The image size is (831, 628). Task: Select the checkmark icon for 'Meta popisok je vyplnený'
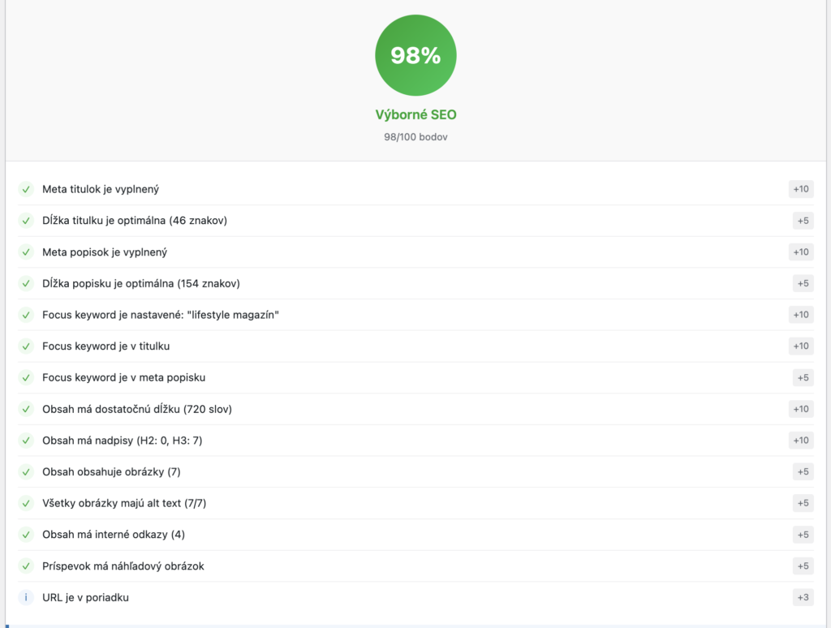point(26,252)
